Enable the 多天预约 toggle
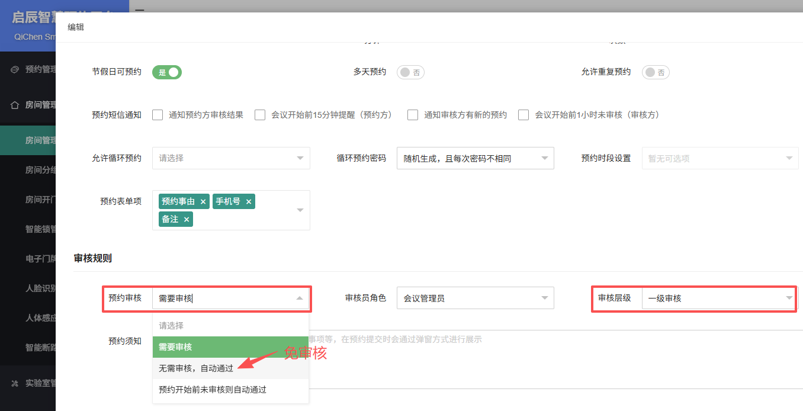 [410, 72]
